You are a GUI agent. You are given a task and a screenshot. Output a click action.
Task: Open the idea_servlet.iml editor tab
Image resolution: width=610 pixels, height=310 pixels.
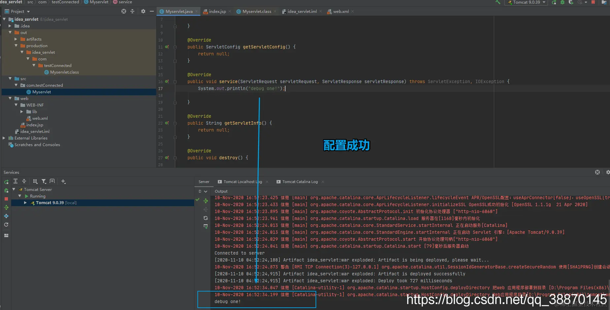[x=302, y=11]
